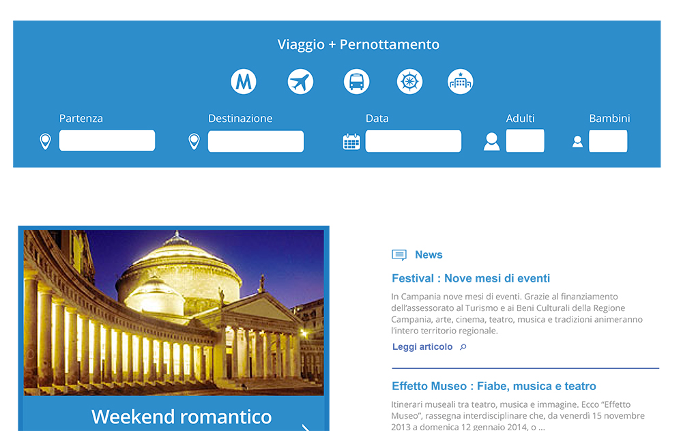Select the hotel building icon
The image size is (681, 431).
tap(461, 82)
